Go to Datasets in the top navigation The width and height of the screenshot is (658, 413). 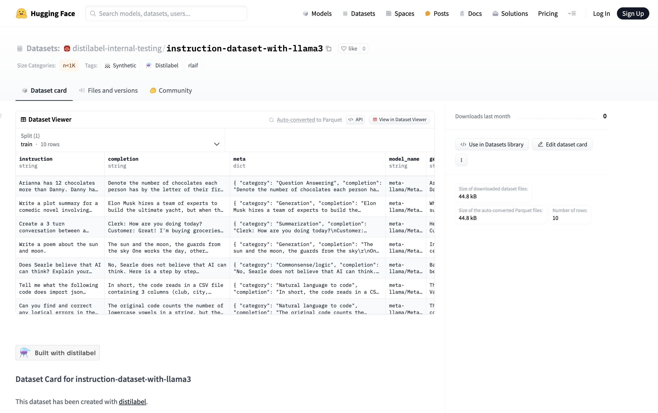tap(359, 13)
